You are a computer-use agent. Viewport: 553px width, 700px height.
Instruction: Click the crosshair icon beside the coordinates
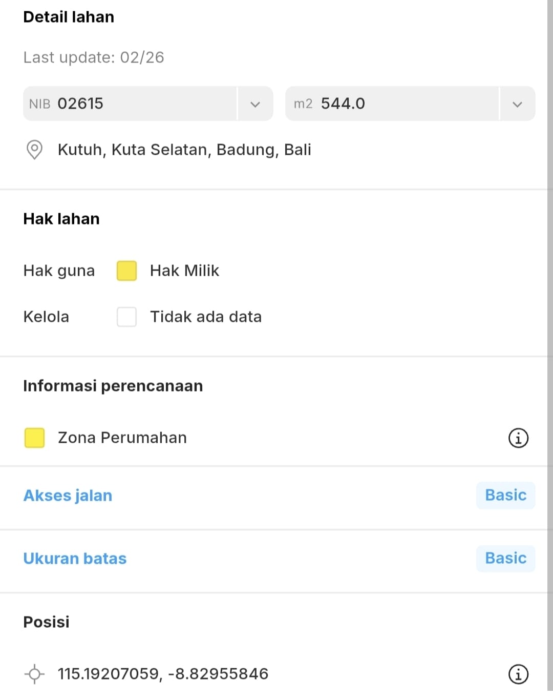[34, 674]
